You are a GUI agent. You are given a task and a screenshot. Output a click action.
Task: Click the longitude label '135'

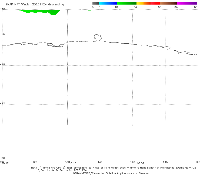point(100,162)
